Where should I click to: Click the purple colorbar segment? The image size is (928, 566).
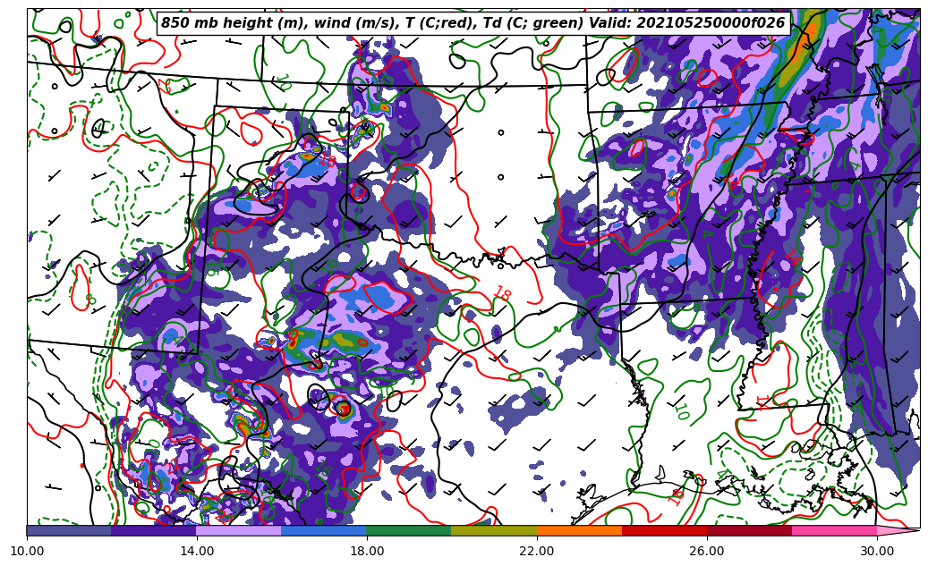click(154, 530)
